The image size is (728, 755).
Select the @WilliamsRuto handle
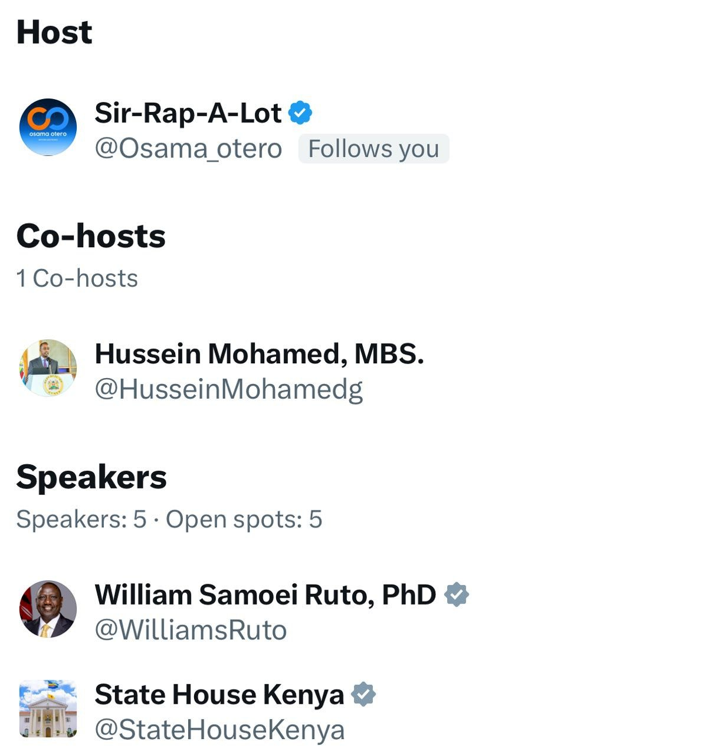click(x=191, y=630)
